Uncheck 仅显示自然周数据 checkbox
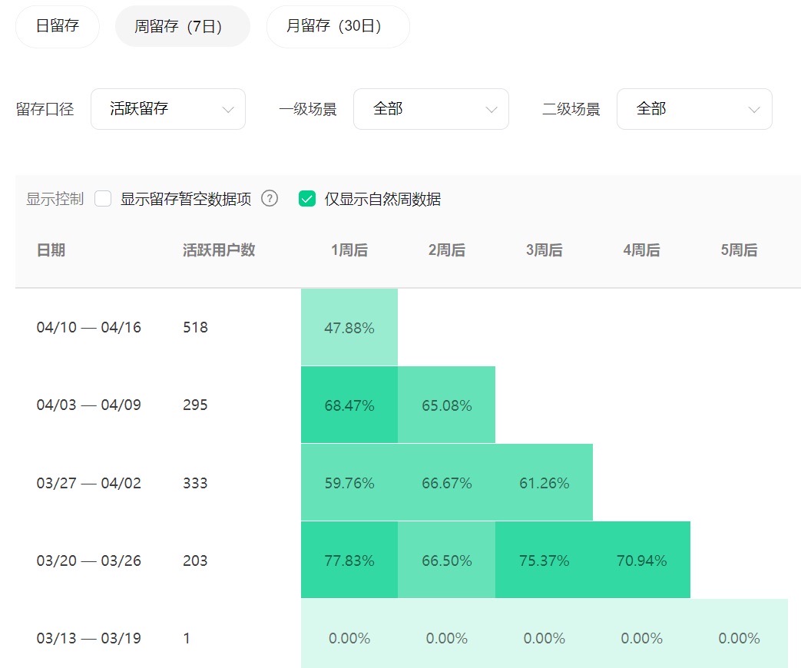This screenshot has width=801, height=668. point(307,200)
